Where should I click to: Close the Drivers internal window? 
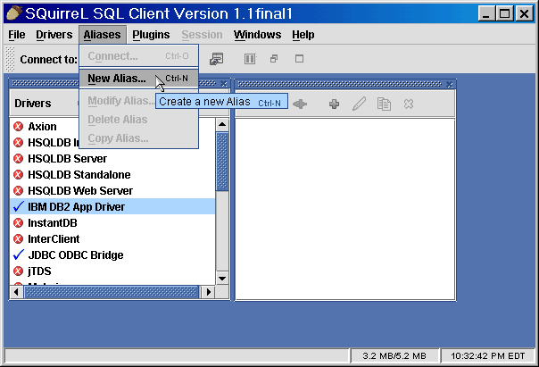pyautogui.click(x=223, y=84)
